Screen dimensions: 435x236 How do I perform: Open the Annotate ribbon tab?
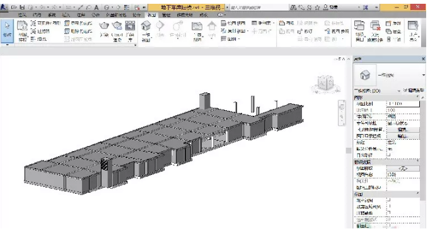81,15
